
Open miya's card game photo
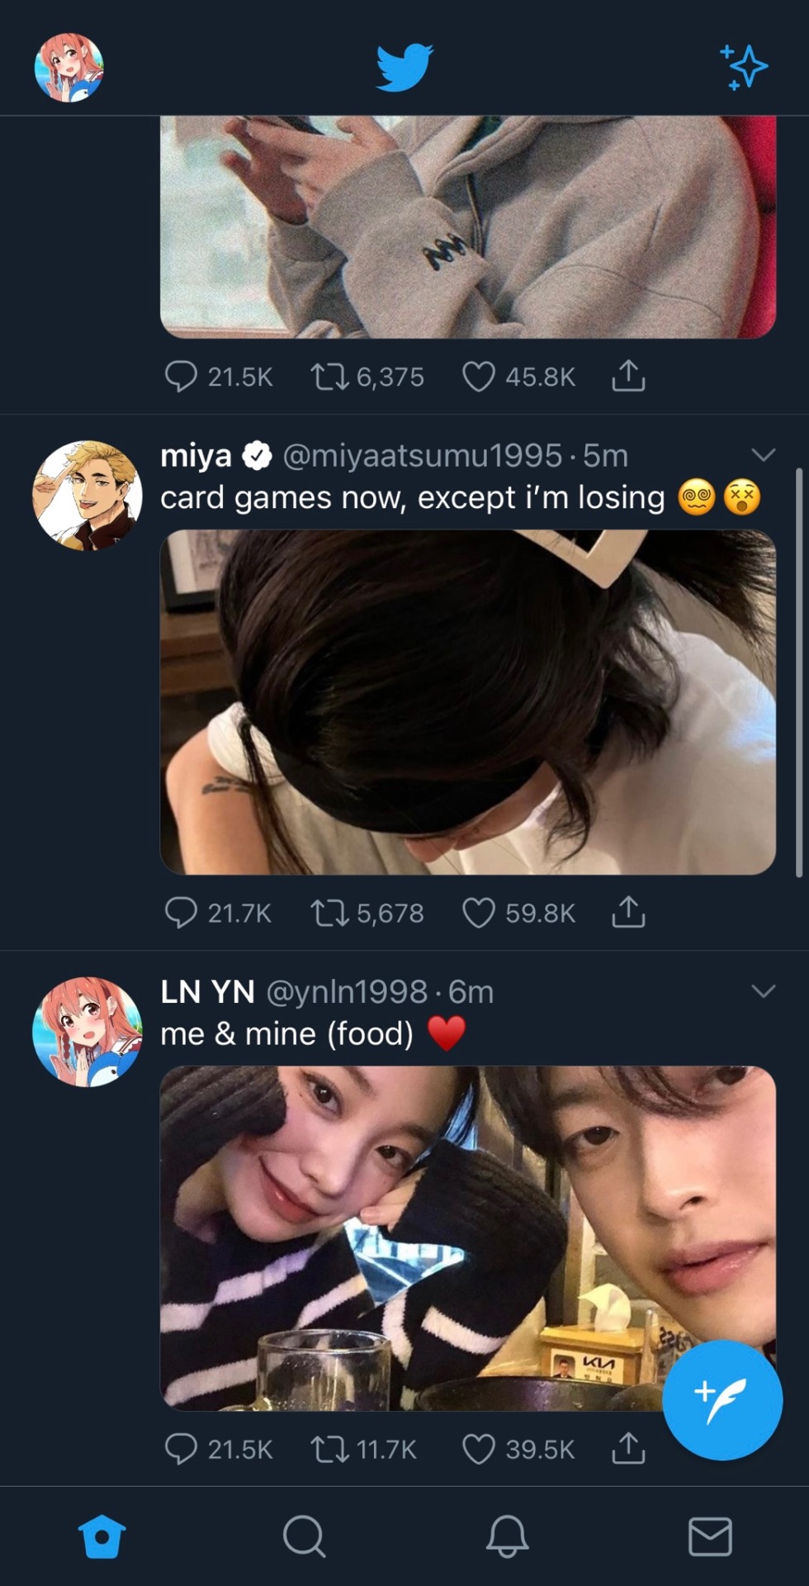click(x=467, y=702)
